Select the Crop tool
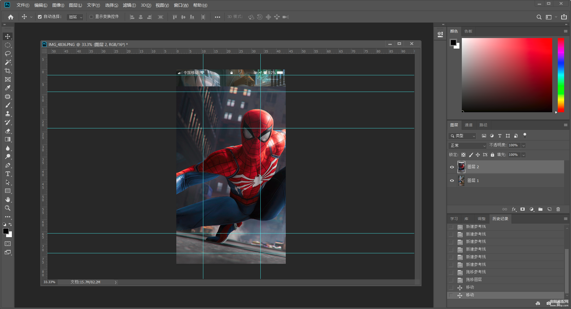Screen dimensions: 571x309 pos(8,71)
